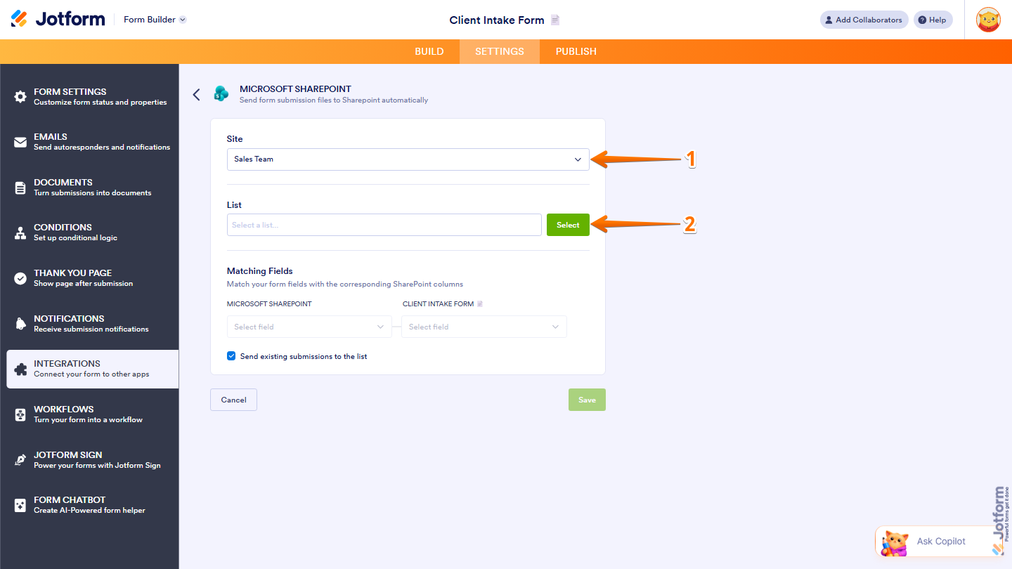This screenshot has width=1012, height=569.
Task: Open the Site dropdown showing Sales Team
Action: tap(408, 159)
